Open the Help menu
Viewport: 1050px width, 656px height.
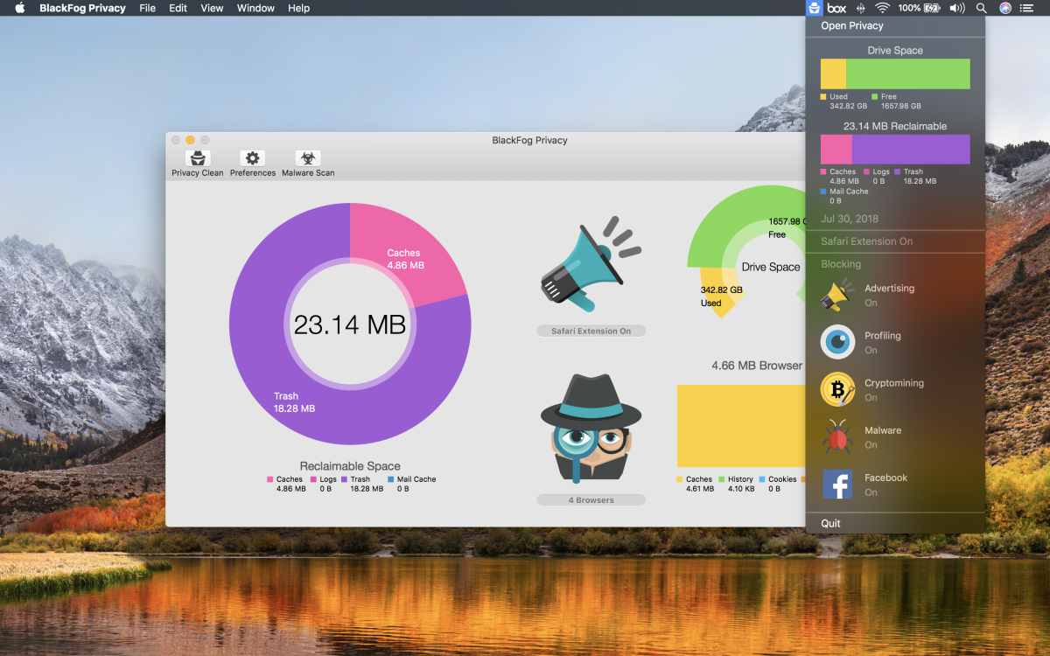point(298,8)
